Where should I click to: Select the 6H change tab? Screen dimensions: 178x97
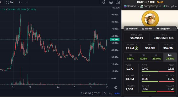coord(157,57)
